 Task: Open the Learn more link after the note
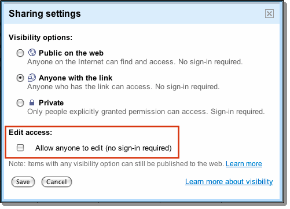[244, 164]
